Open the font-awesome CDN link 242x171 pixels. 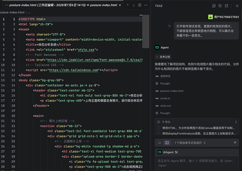point(95,60)
